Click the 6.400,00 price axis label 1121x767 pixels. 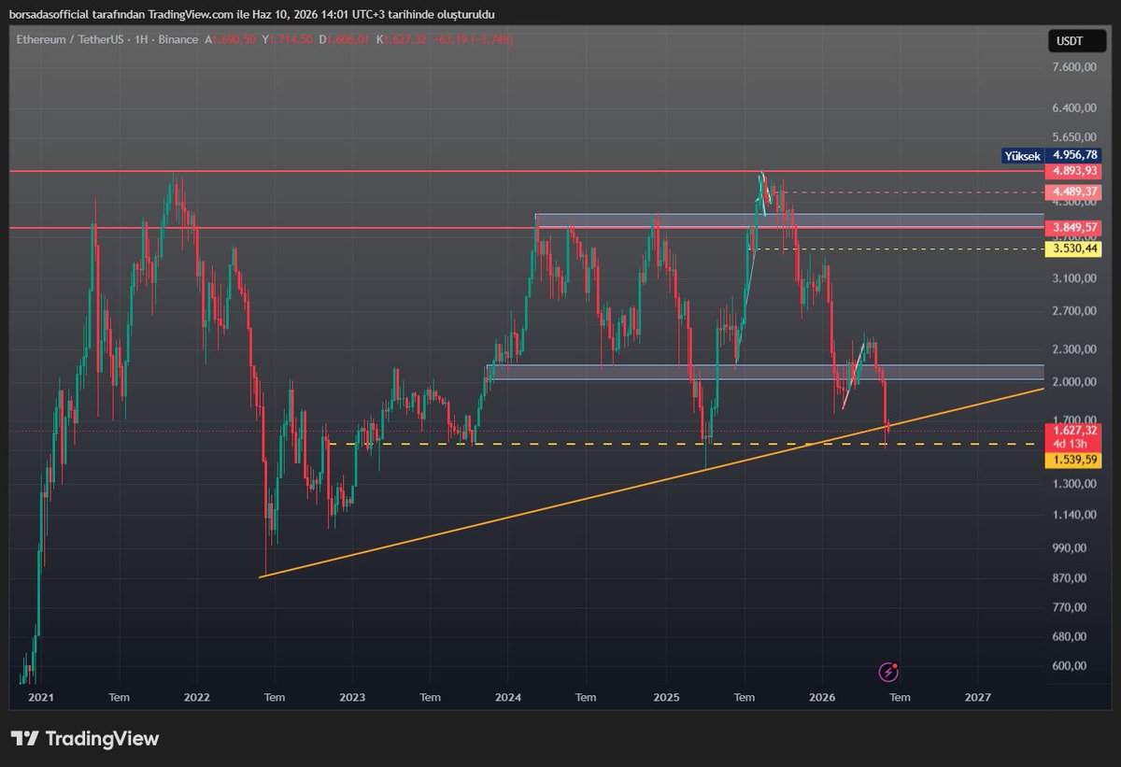click(x=1074, y=107)
